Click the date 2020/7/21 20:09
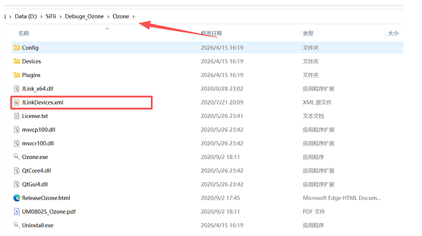The height and width of the screenshot is (236, 422). (x=222, y=103)
